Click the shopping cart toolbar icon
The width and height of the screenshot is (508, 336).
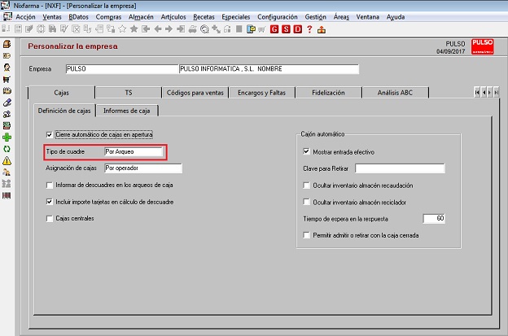[x=262, y=30]
